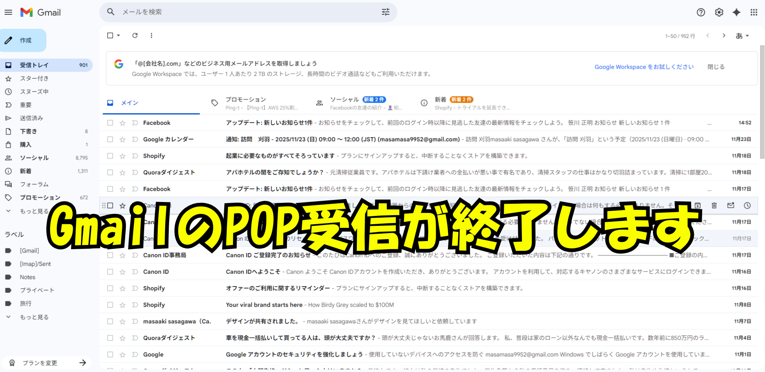
Task: Delete hovered email with trash icon
Action: tap(714, 205)
